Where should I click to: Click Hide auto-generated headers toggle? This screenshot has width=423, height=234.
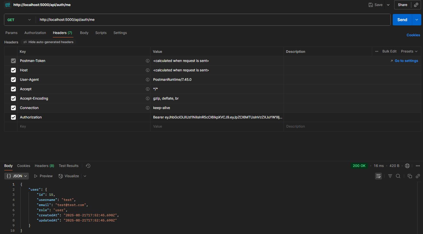[48, 42]
